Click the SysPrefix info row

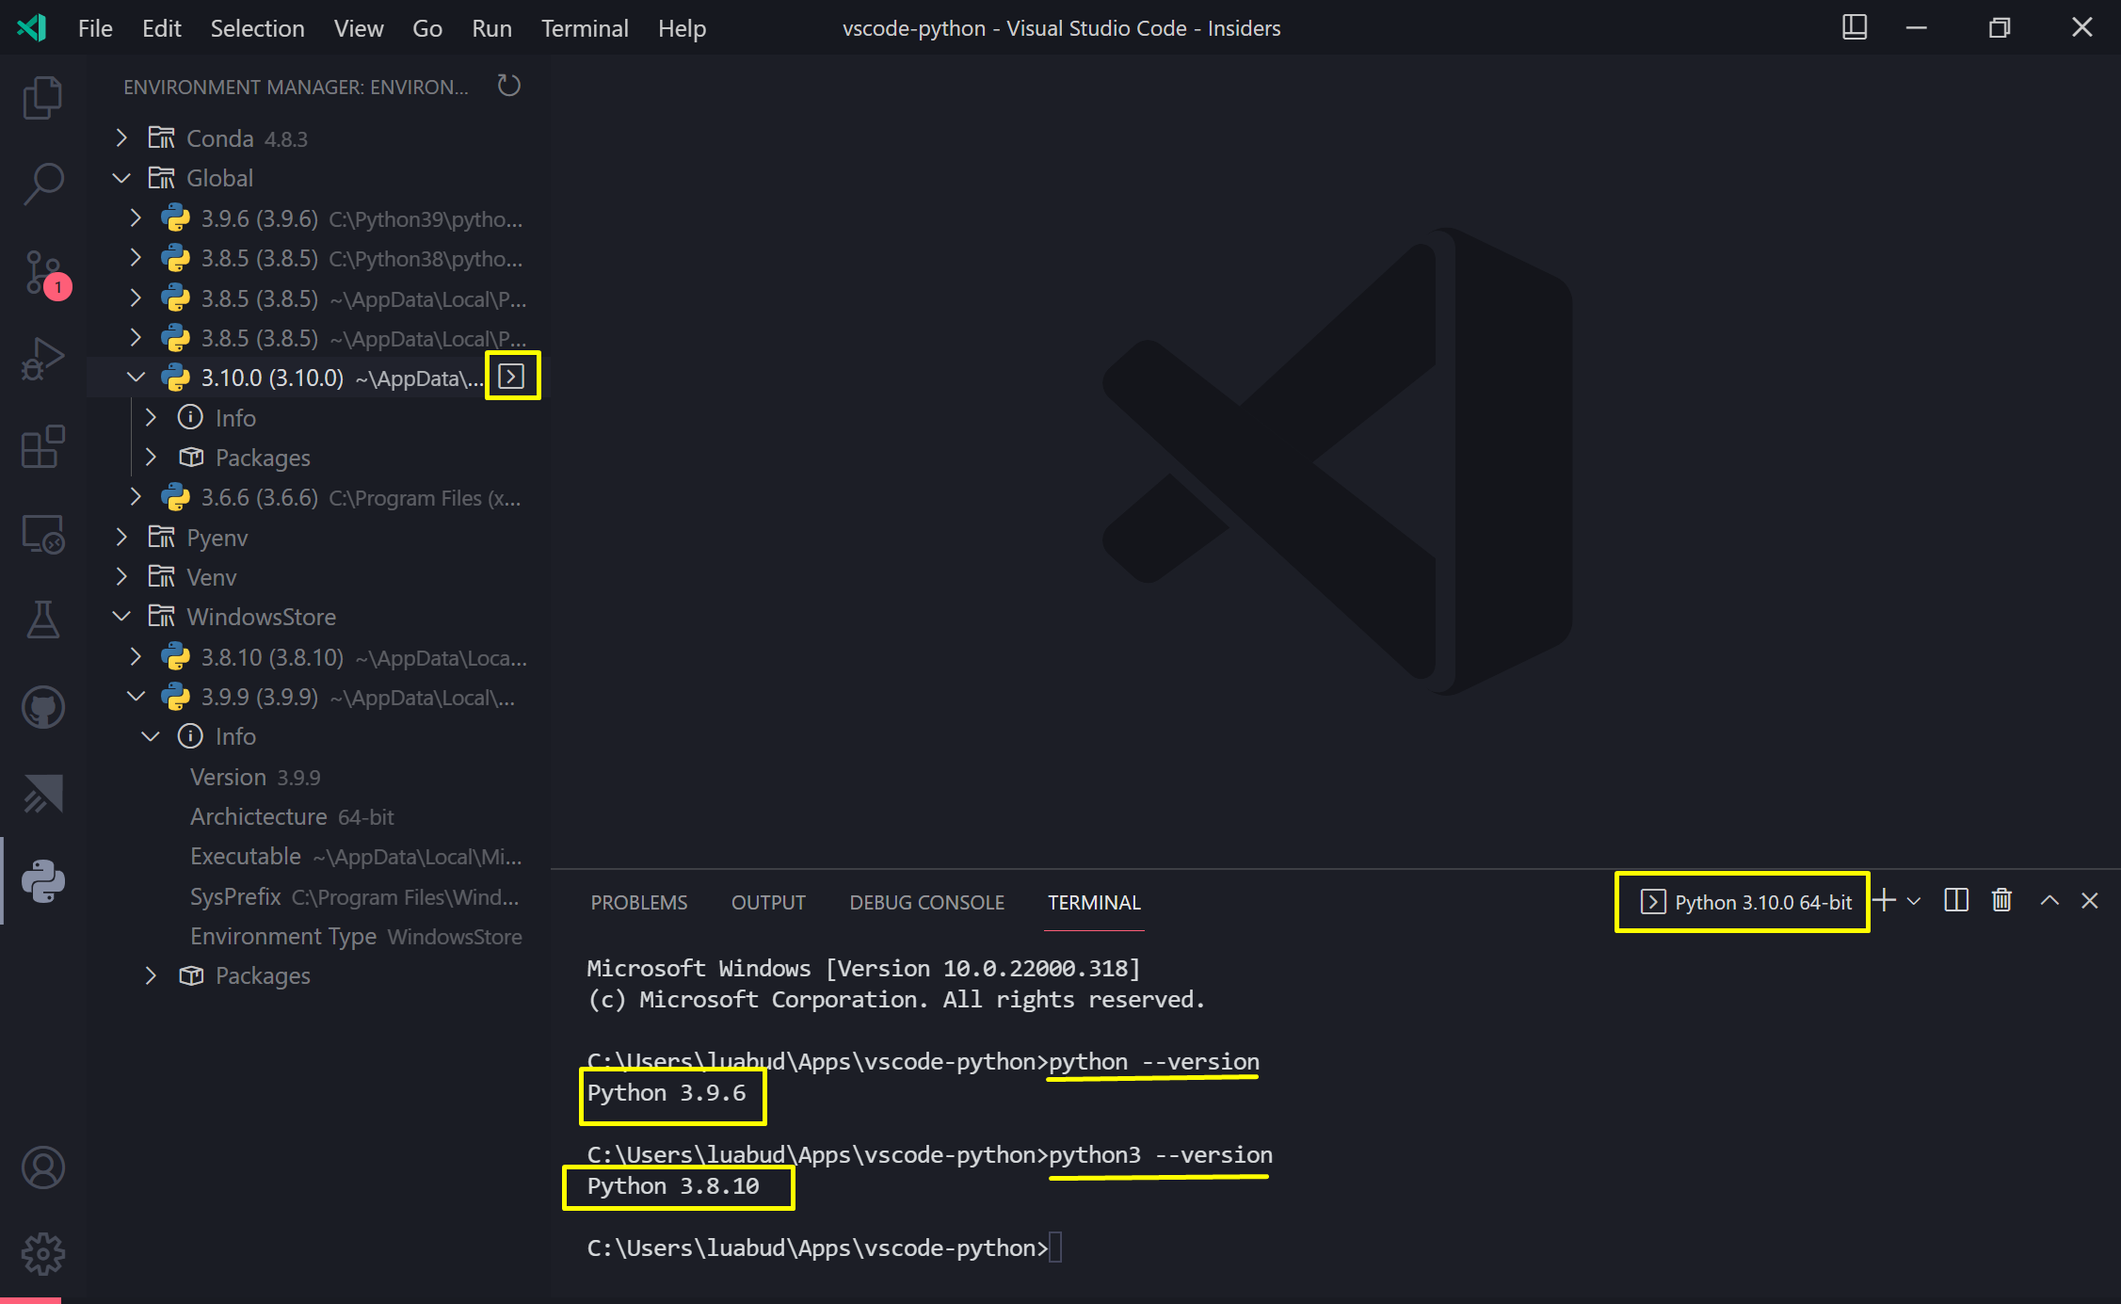pyautogui.click(x=318, y=896)
